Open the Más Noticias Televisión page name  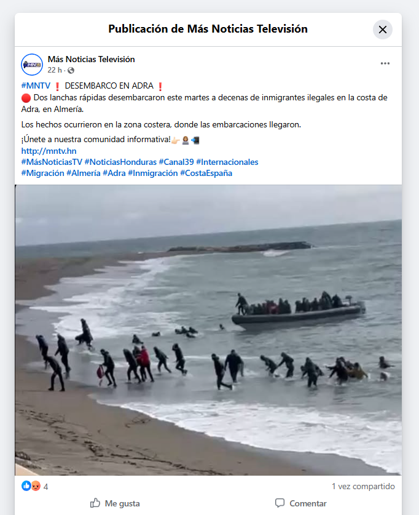pos(91,59)
